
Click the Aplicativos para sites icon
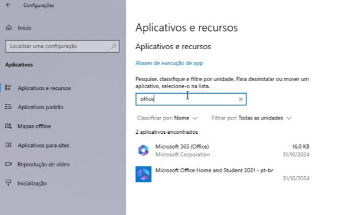[8, 145]
